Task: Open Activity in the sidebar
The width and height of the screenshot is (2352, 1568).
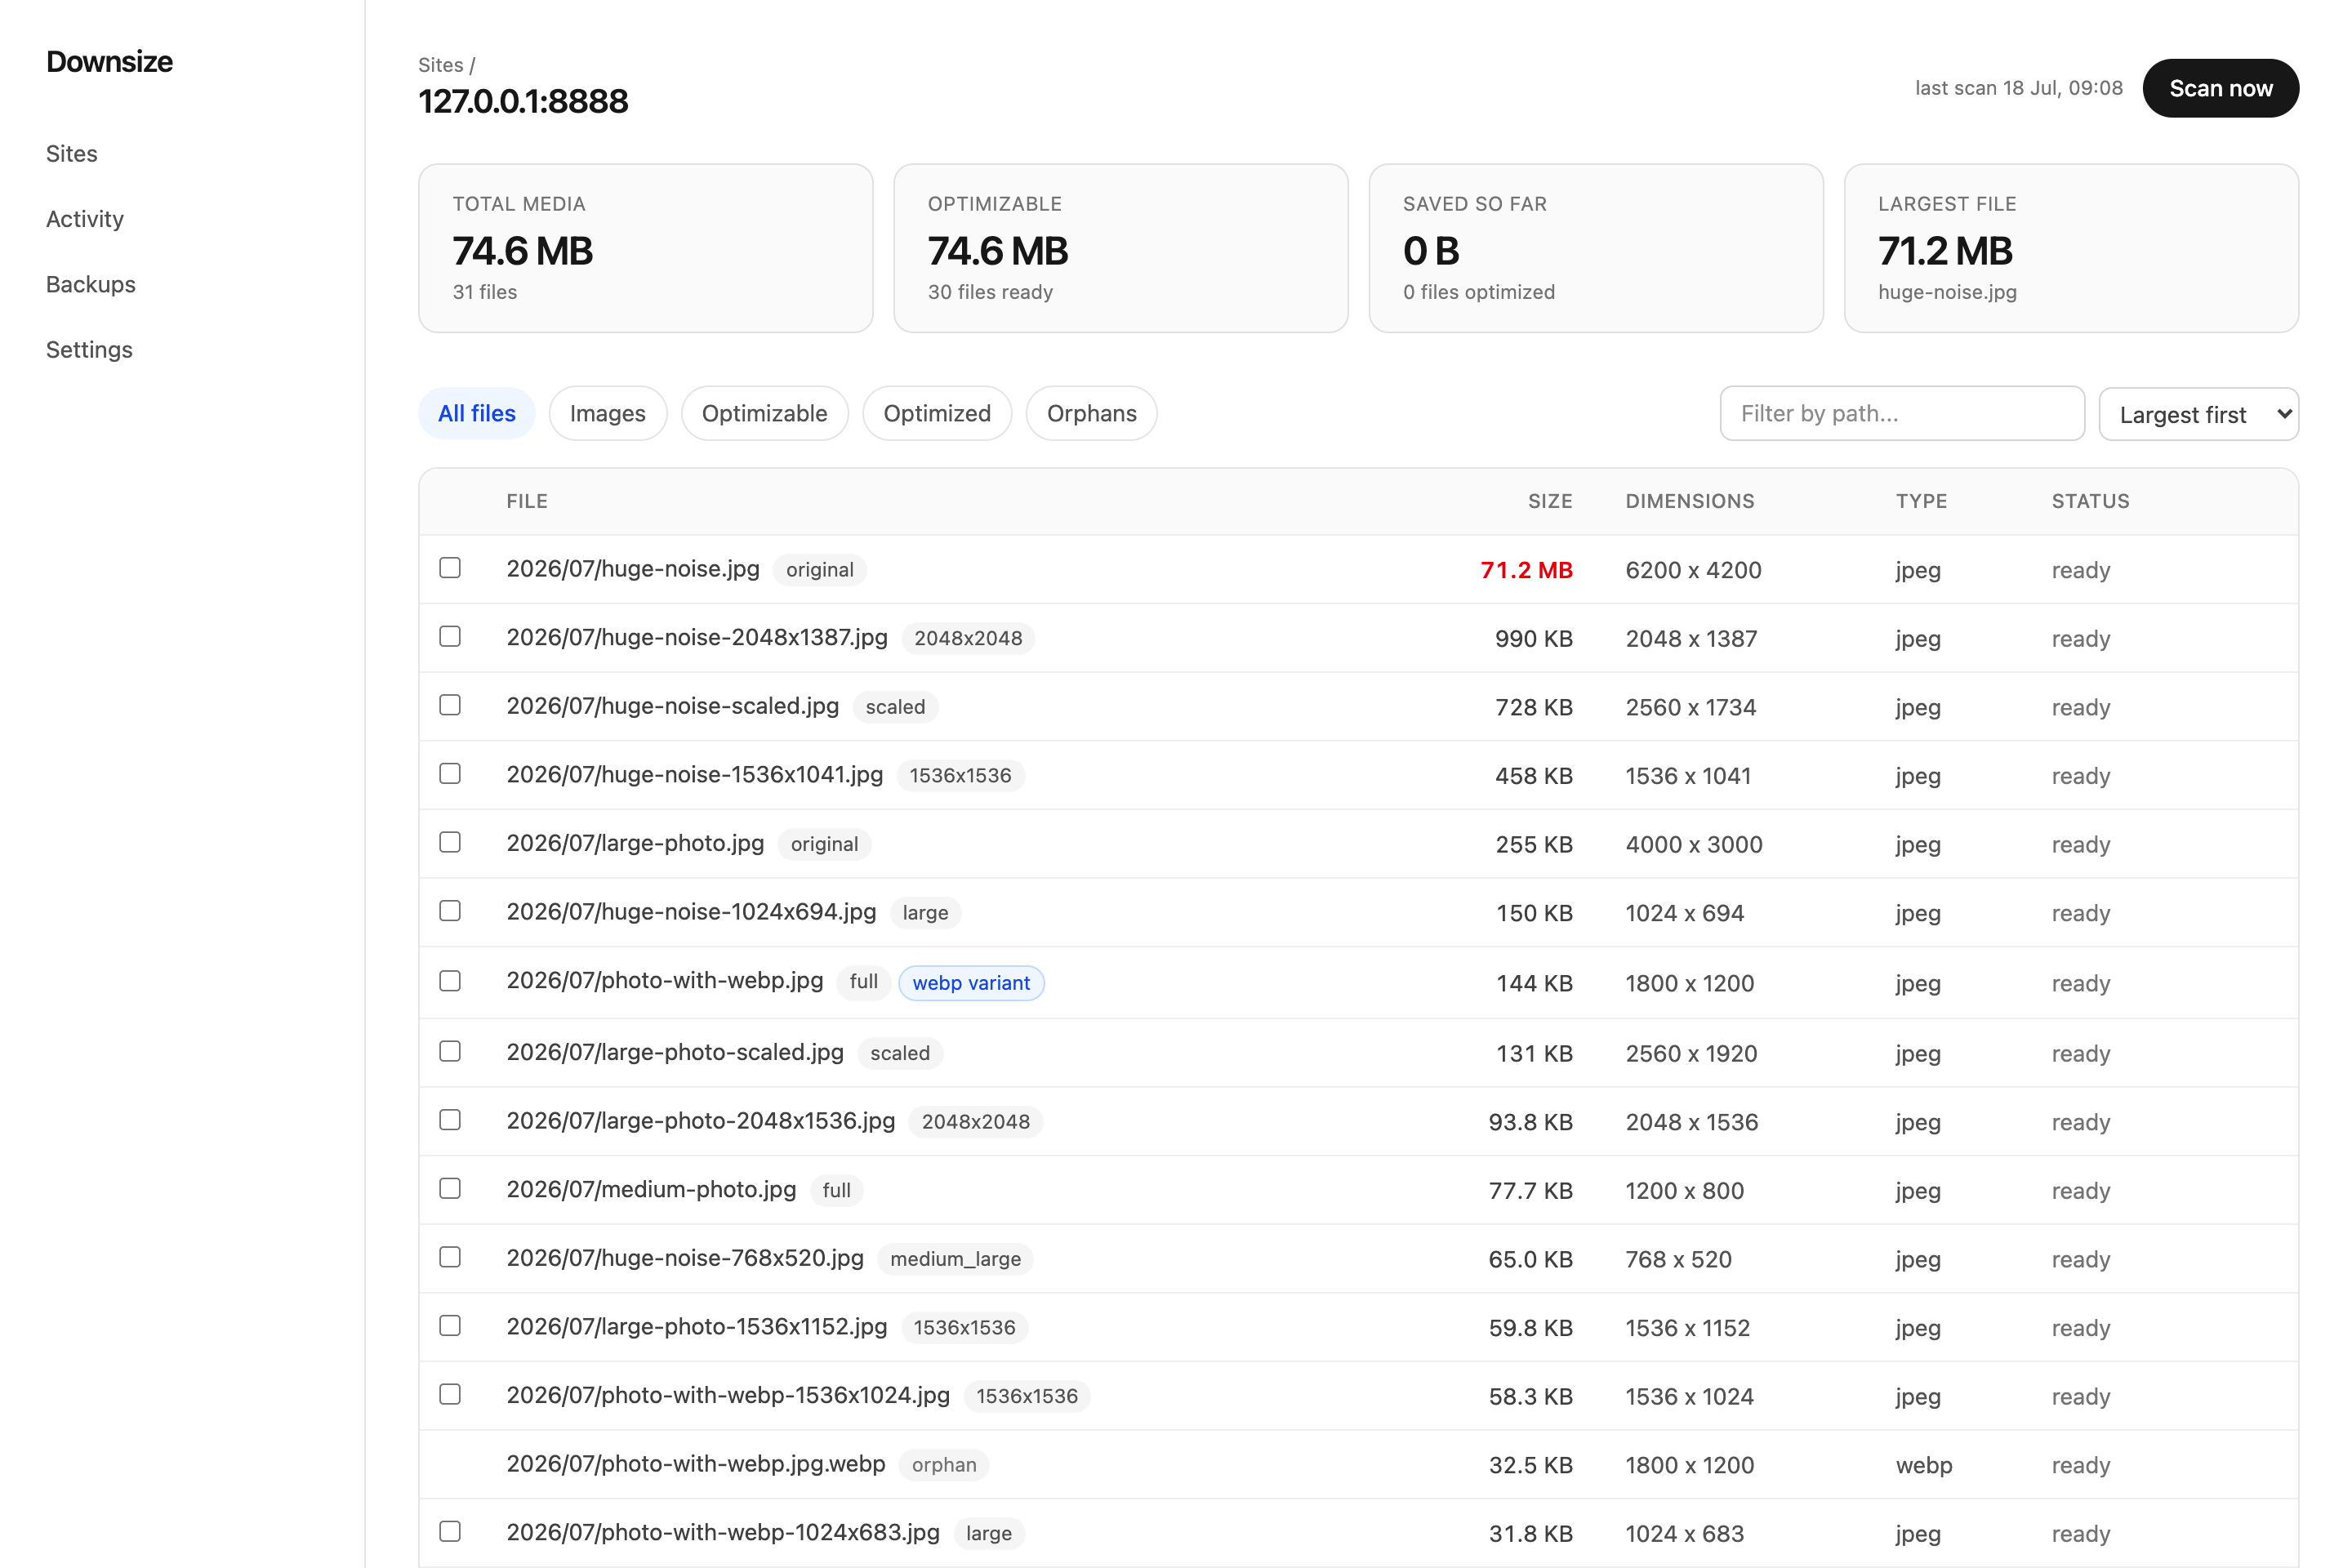Action: coord(85,219)
